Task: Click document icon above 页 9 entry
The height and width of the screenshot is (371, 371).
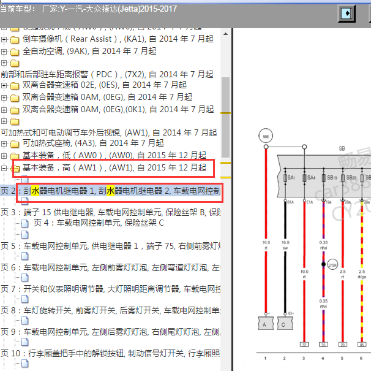Action: (25, 321)
